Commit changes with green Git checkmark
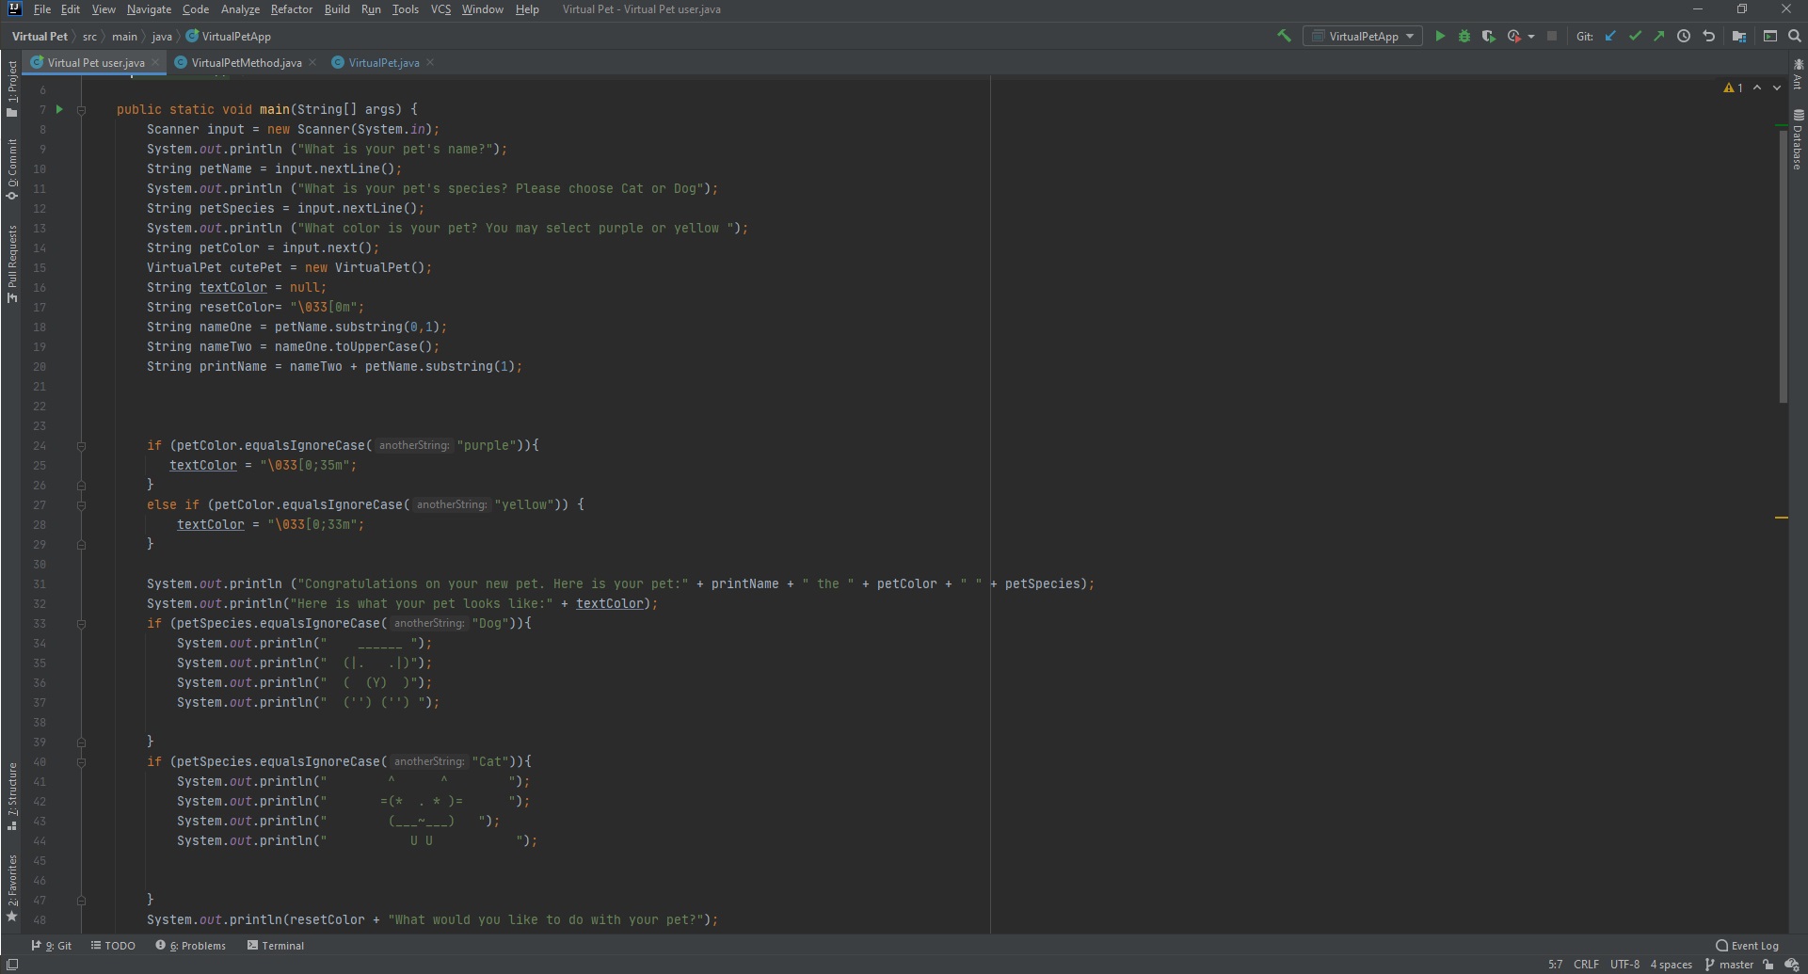The height and width of the screenshot is (974, 1808). 1635,36
